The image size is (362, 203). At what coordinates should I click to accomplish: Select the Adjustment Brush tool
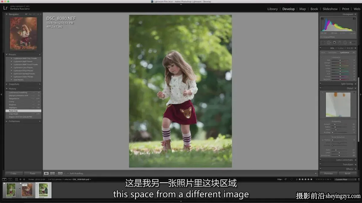(x=352, y=42)
